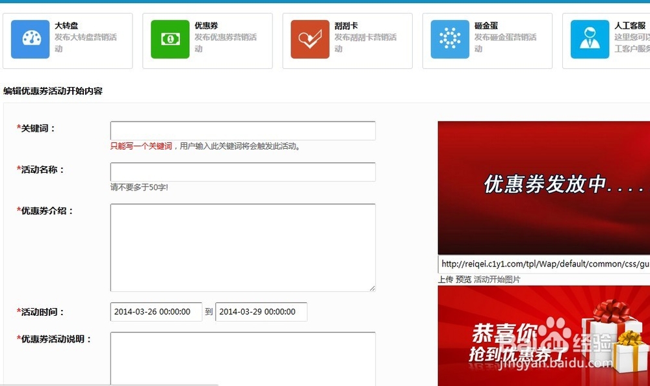Click the red hint 只能写一个关键词
Screen dimensions: 650x386
pos(141,146)
